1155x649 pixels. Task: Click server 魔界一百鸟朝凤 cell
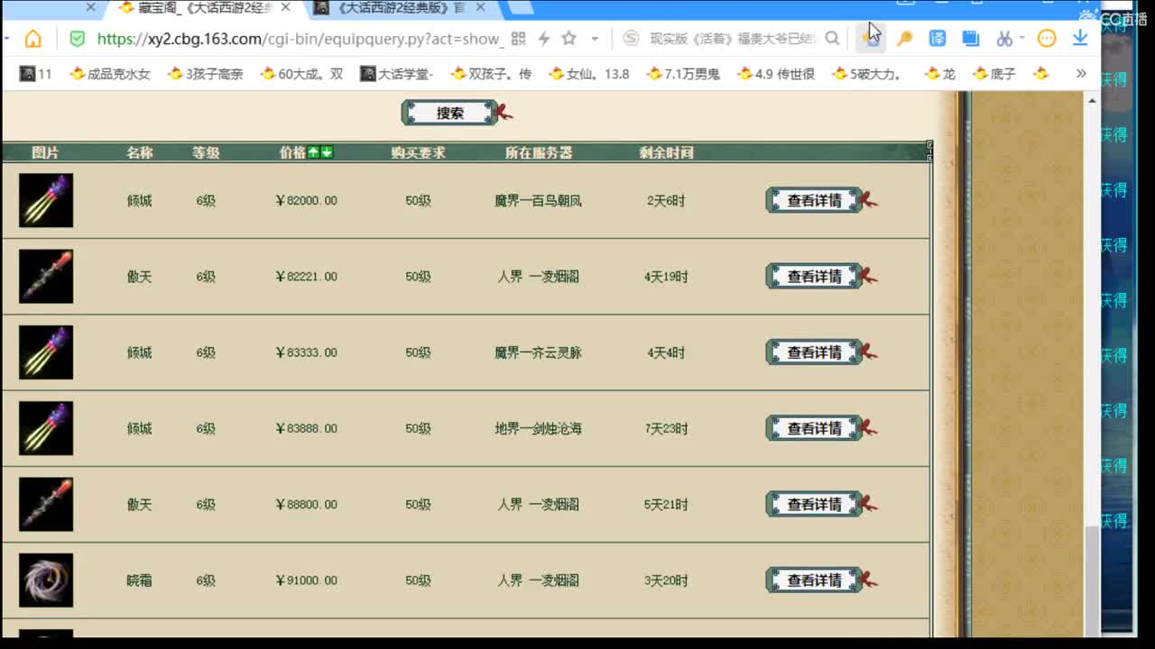538,200
